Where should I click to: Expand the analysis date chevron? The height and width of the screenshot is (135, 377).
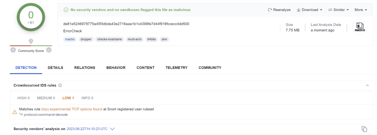tap(112, 129)
